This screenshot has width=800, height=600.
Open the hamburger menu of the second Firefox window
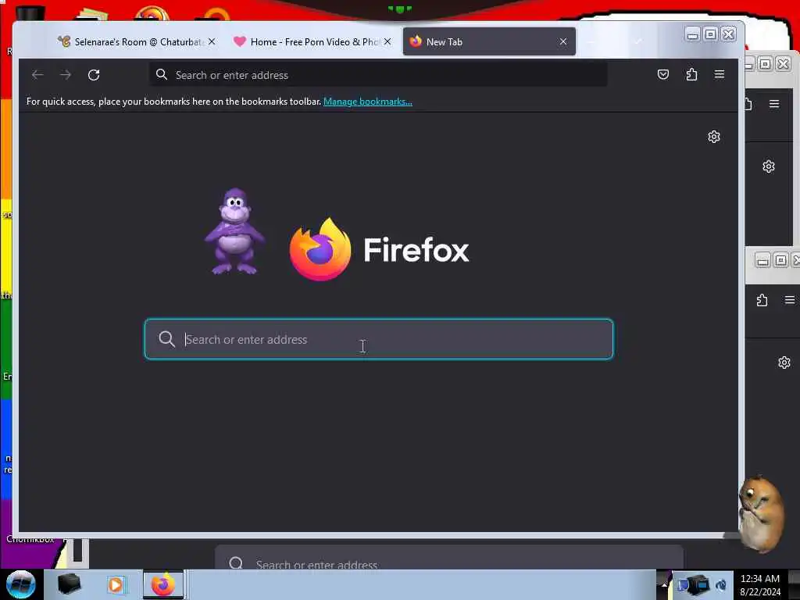[x=774, y=104]
